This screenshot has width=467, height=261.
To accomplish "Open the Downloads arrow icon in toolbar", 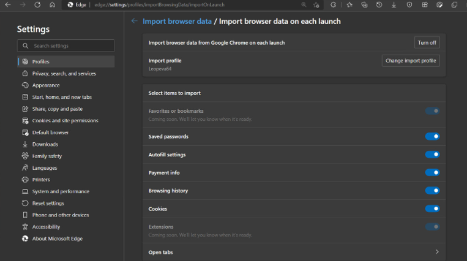I will (x=394, y=5).
